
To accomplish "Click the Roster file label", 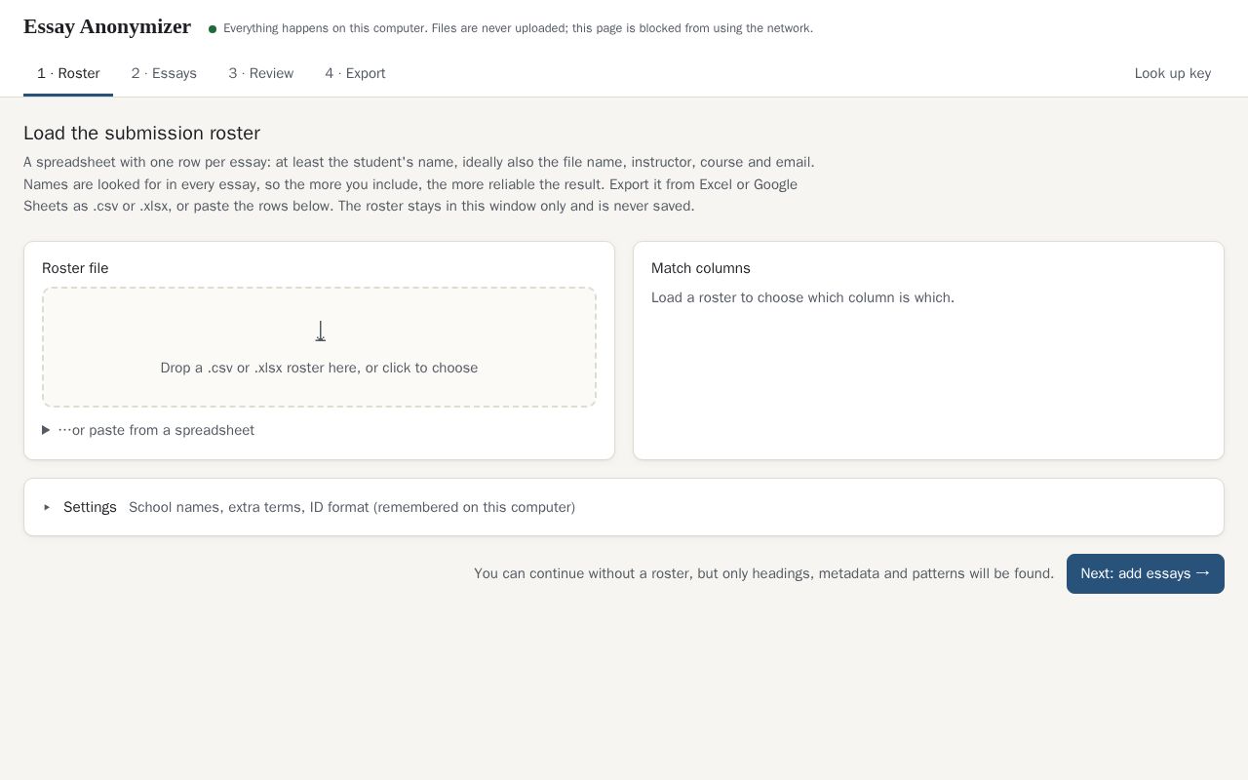I will click(75, 268).
